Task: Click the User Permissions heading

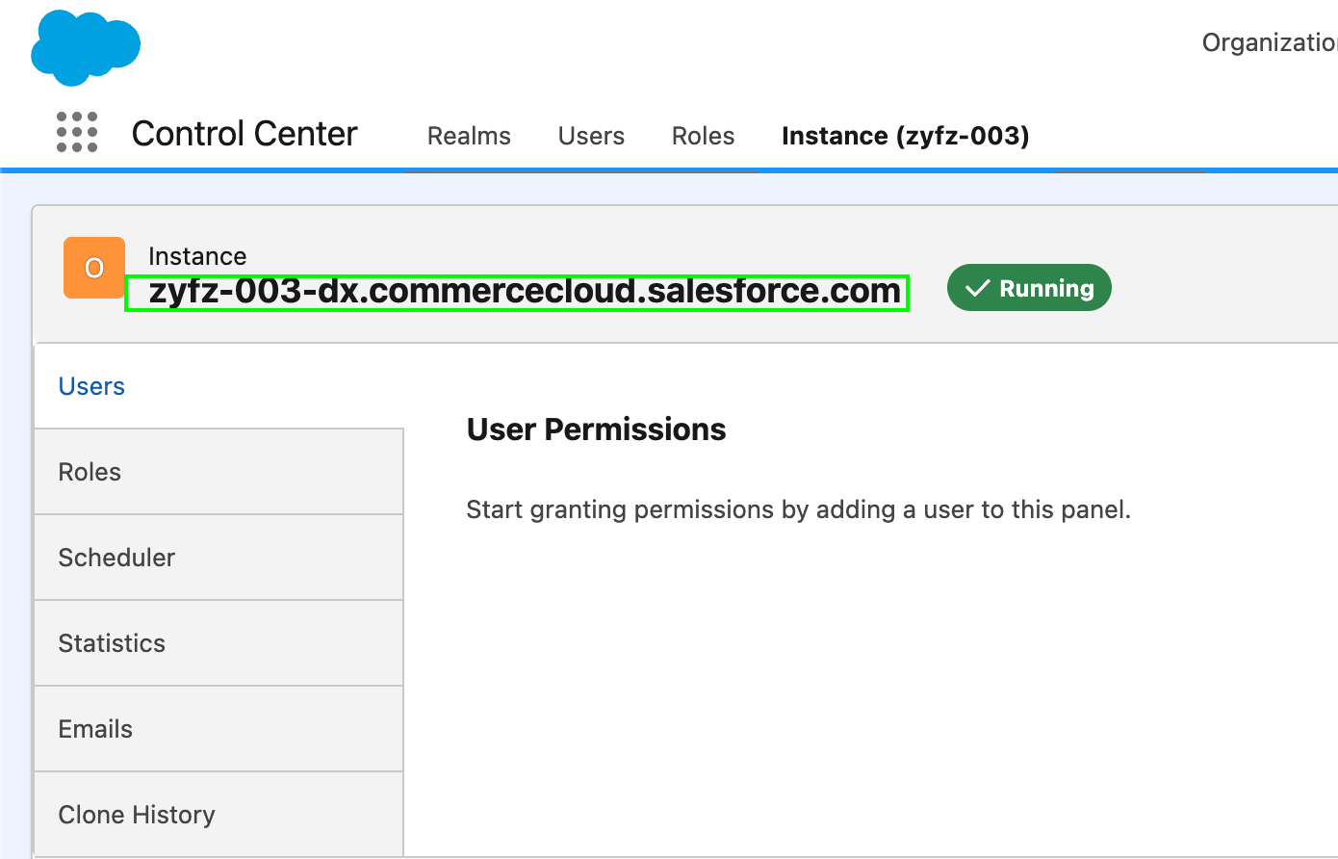Action: tap(596, 429)
